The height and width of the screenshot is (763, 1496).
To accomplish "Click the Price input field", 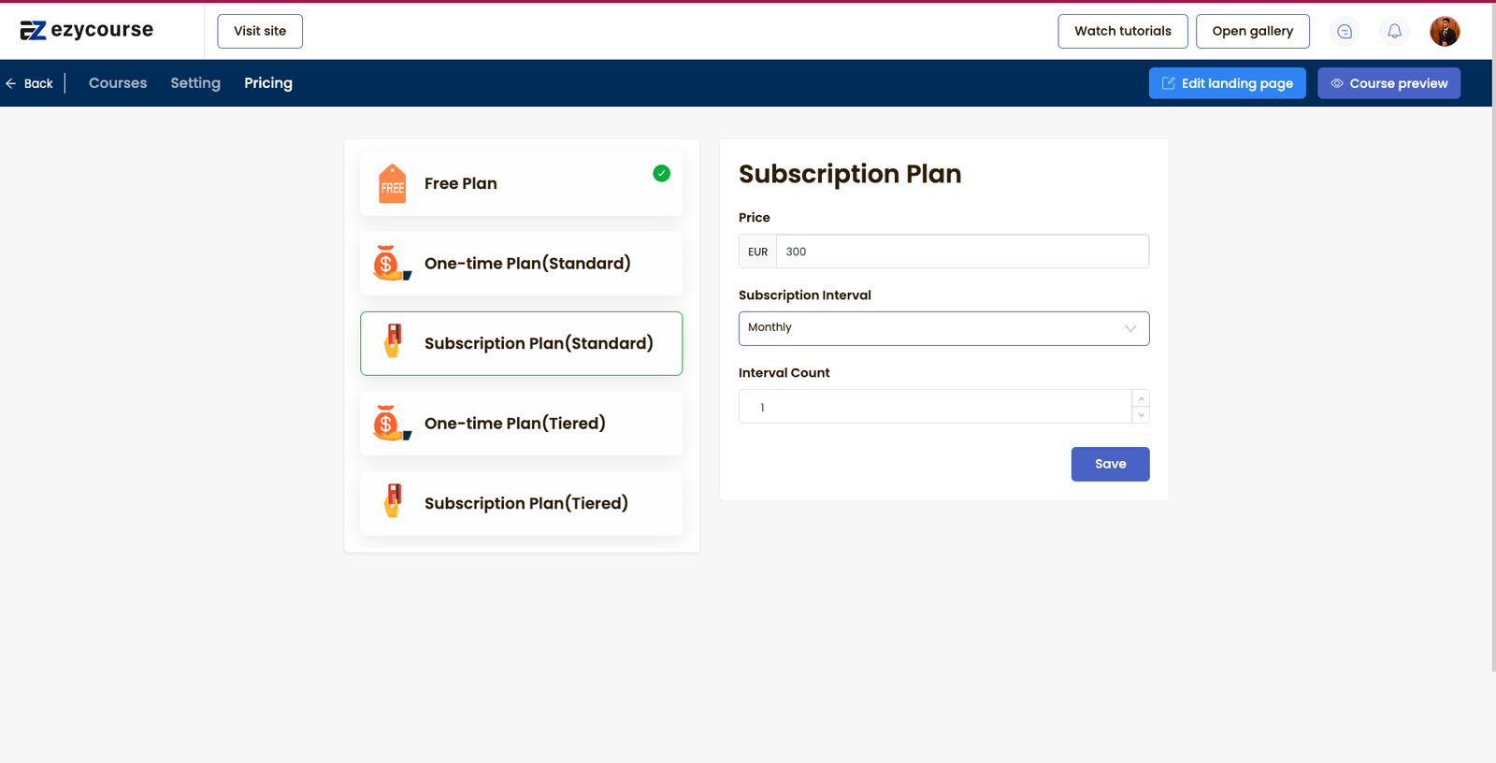I will [961, 252].
